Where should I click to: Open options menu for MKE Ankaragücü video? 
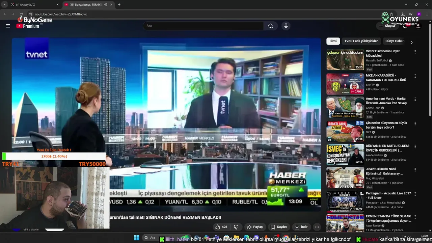[415, 76]
